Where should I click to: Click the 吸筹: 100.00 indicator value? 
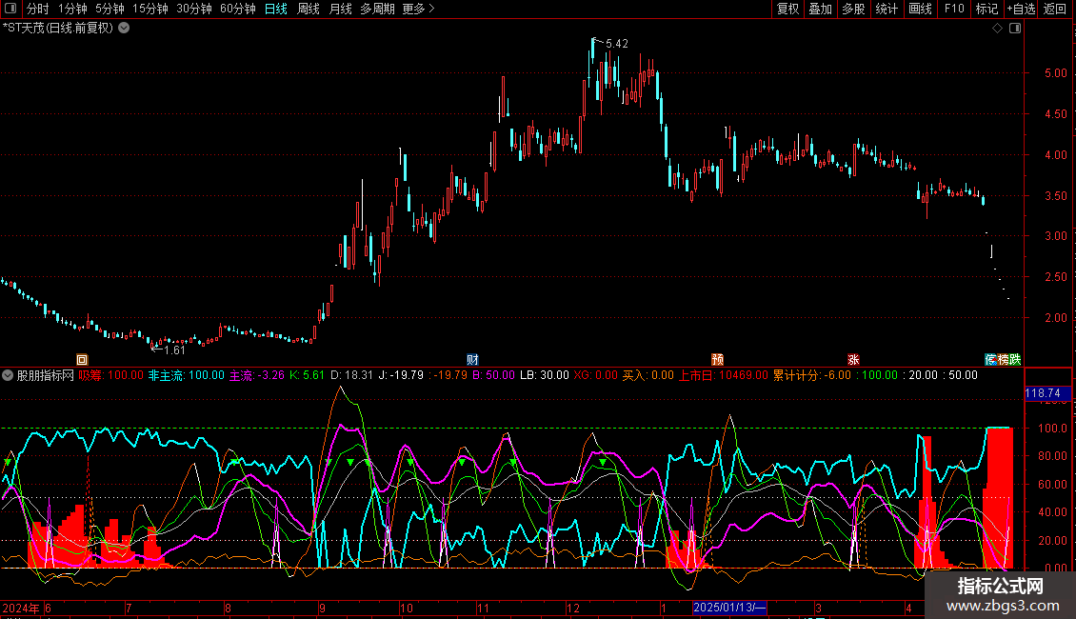tap(111, 375)
